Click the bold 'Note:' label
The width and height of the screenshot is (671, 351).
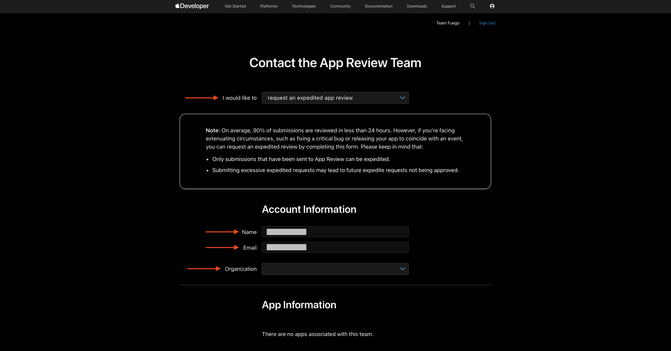pos(213,130)
